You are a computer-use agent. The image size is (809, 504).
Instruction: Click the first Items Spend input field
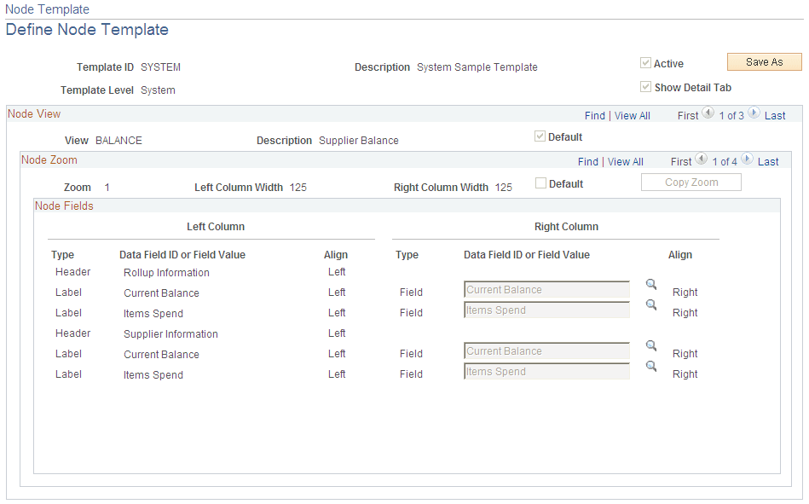click(546, 310)
